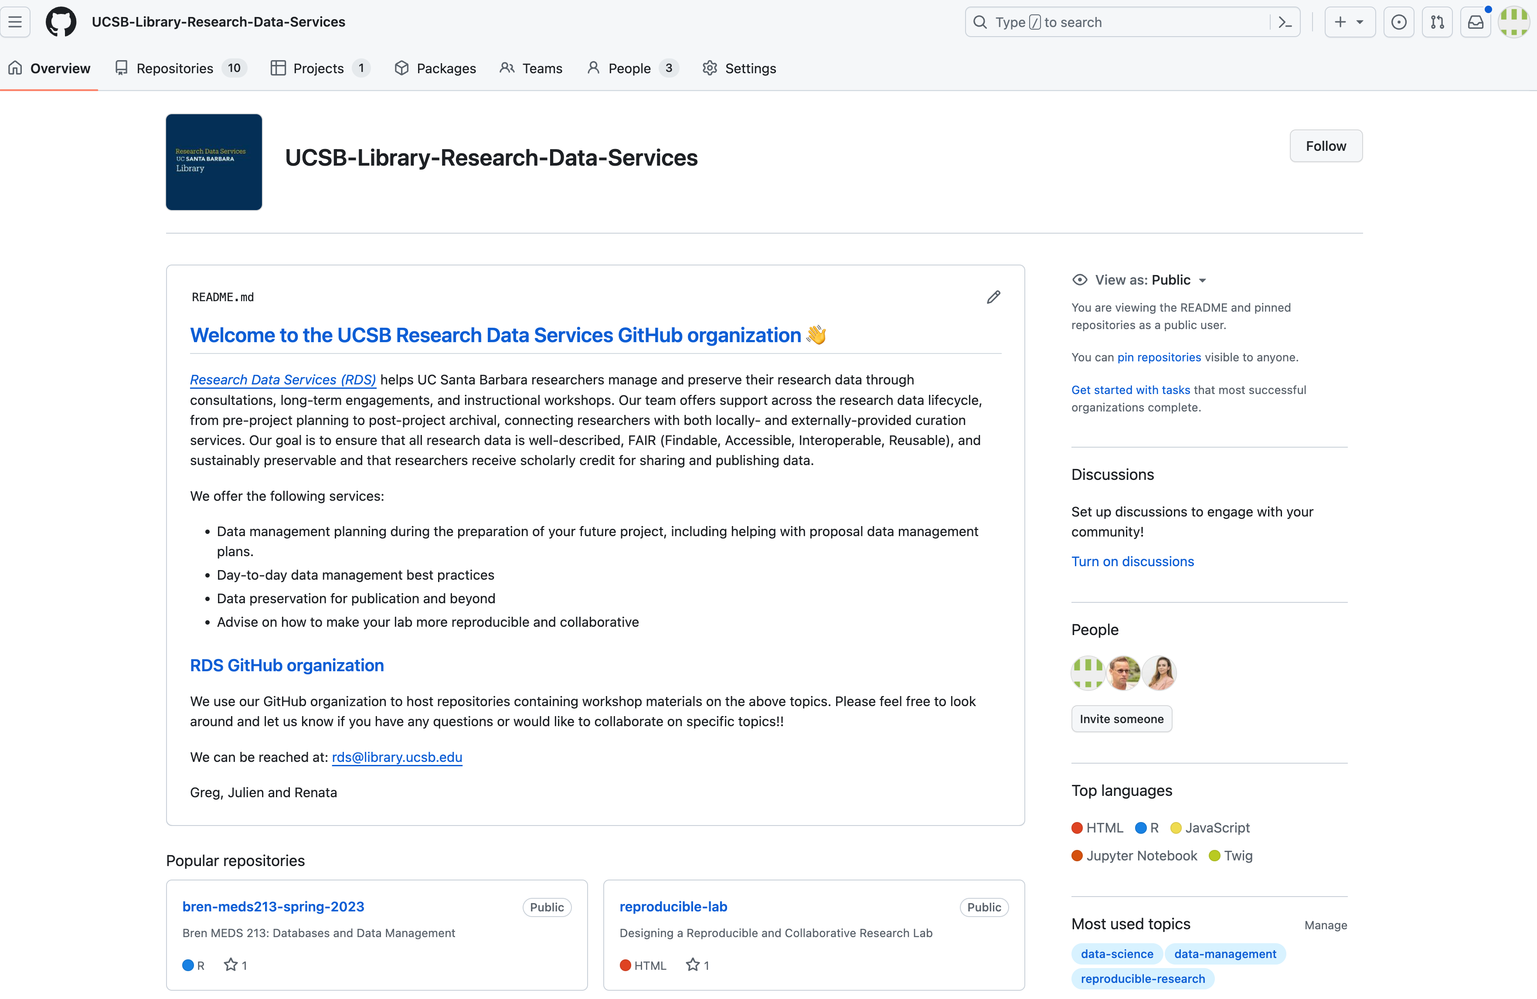
Task: Click Turn on discussions link
Action: pos(1132,561)
